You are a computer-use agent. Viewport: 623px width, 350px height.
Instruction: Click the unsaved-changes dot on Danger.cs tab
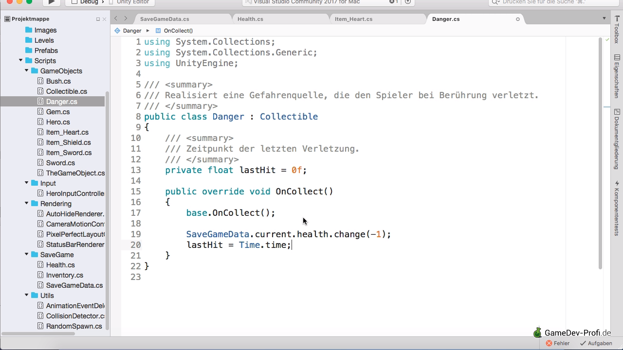(x=517, y=19)
